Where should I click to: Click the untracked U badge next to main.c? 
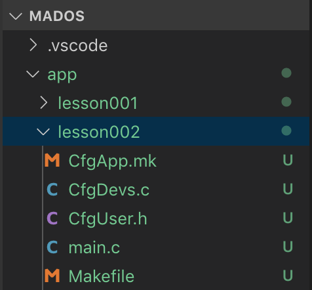[288, 247]
